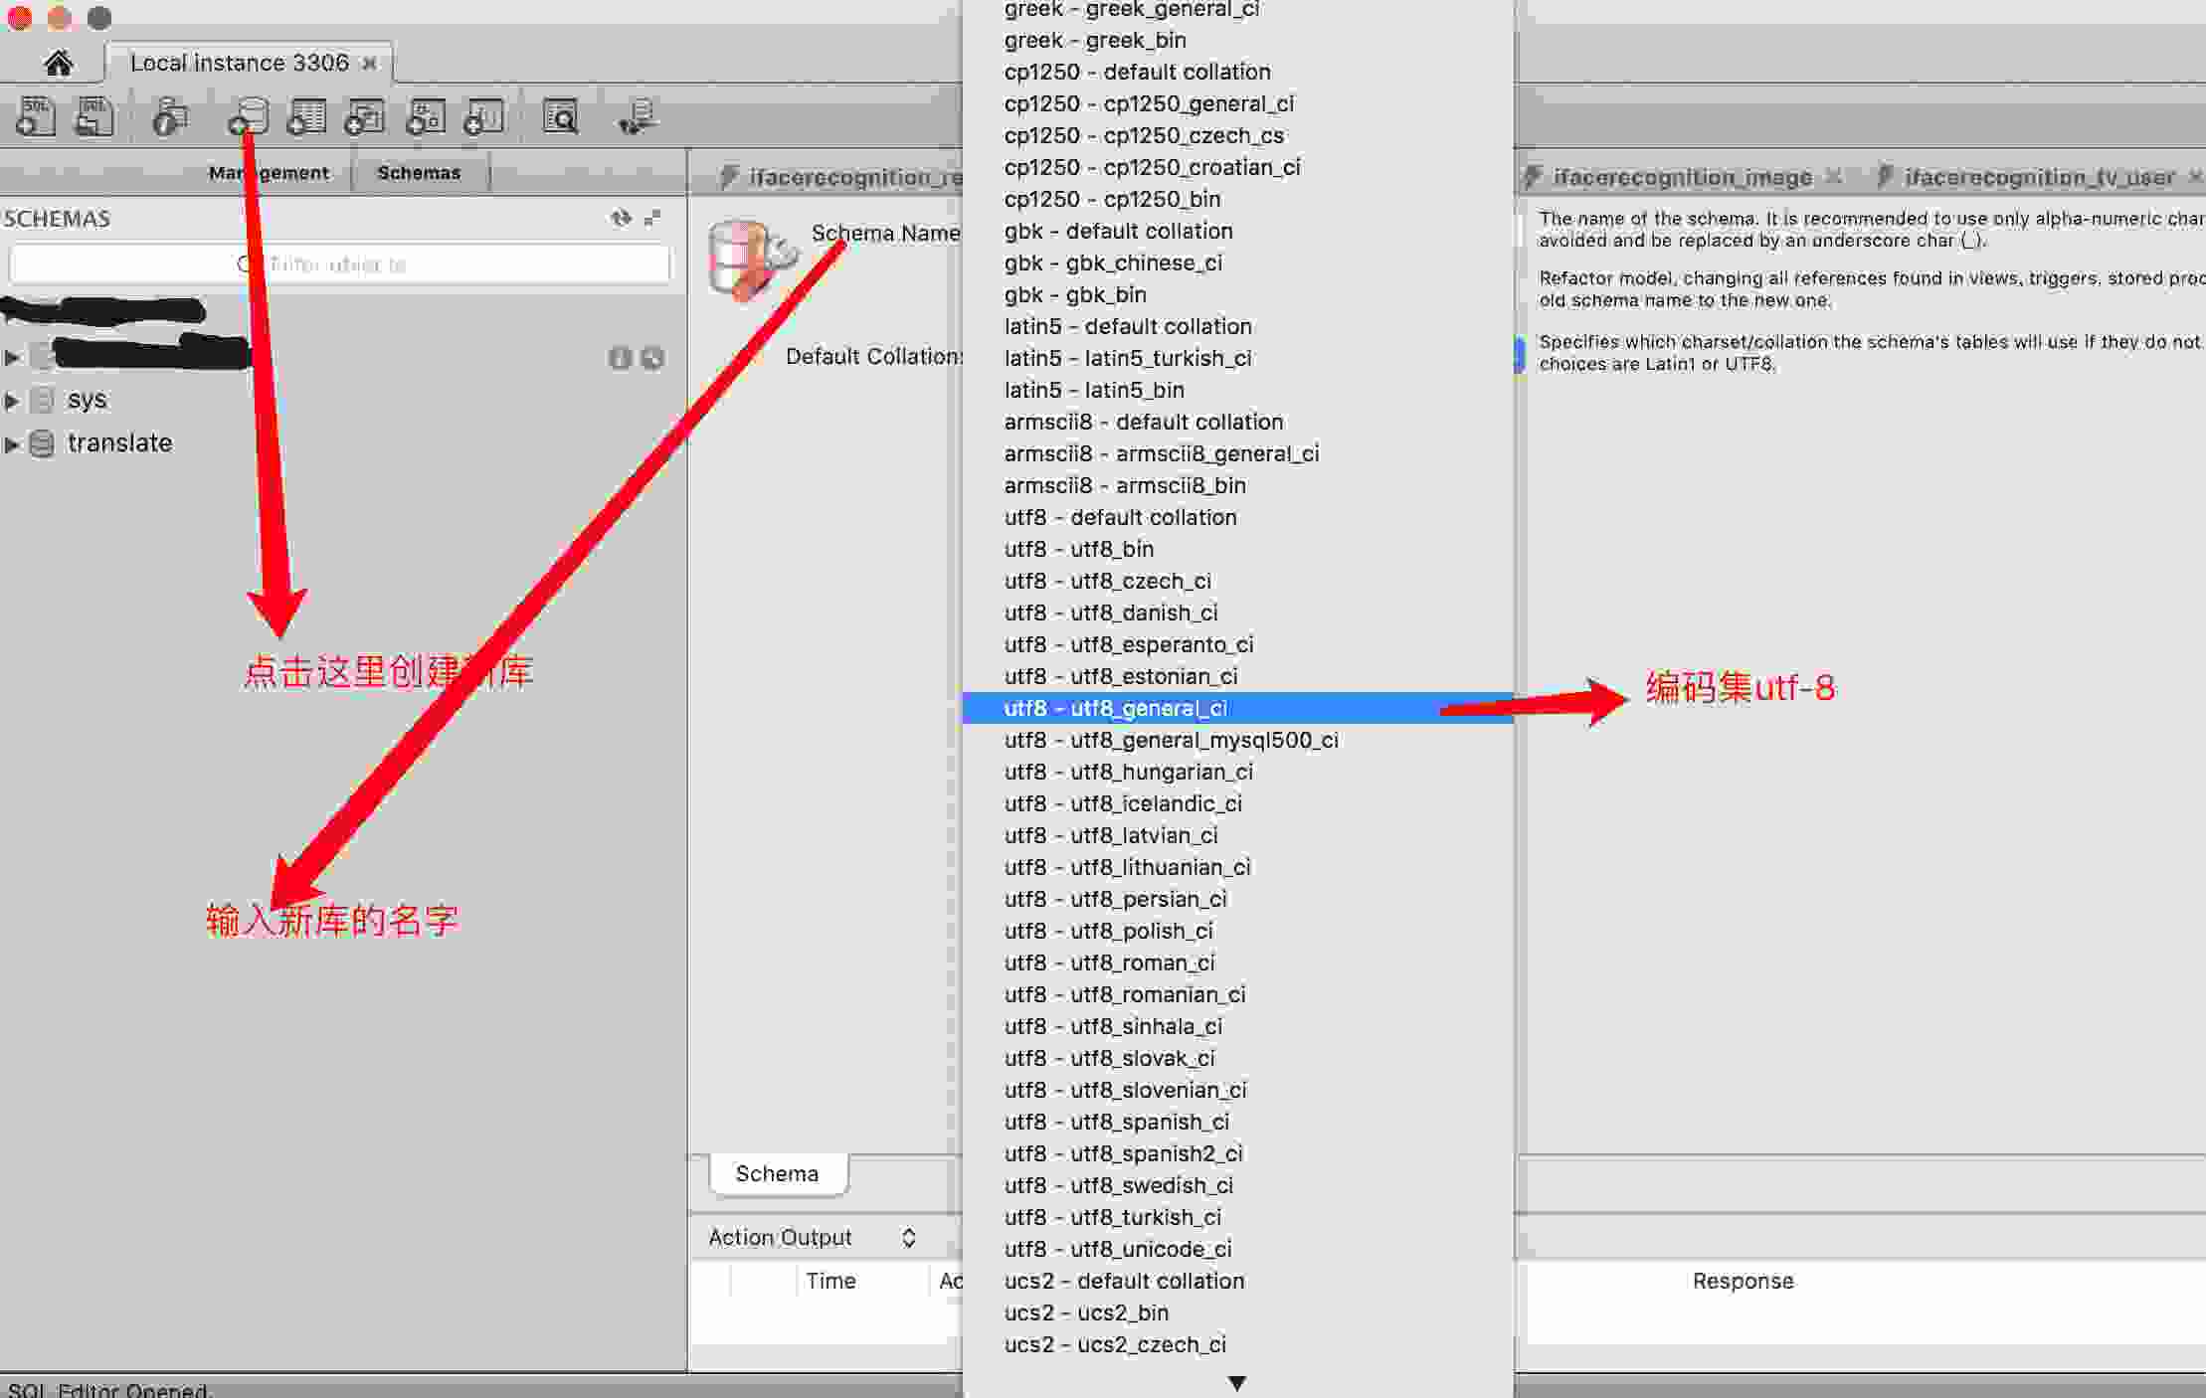
Task: Choose greek - greek_bin collation
Action: pyautogui.click(x=1238, y=40)
